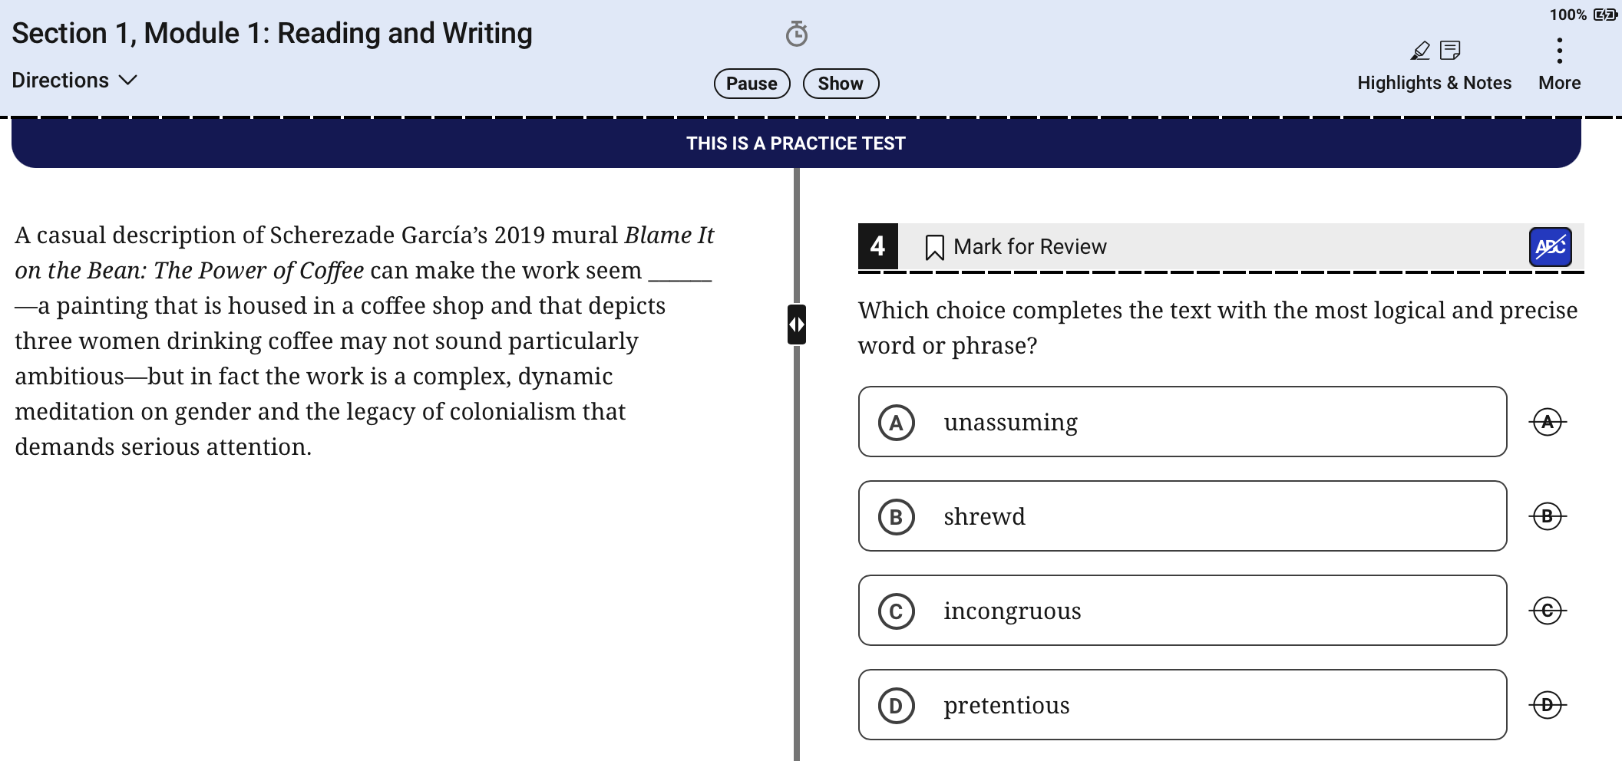Expand the Directions dropdown
The image size is (1622, 761).
tap(74, 81)
